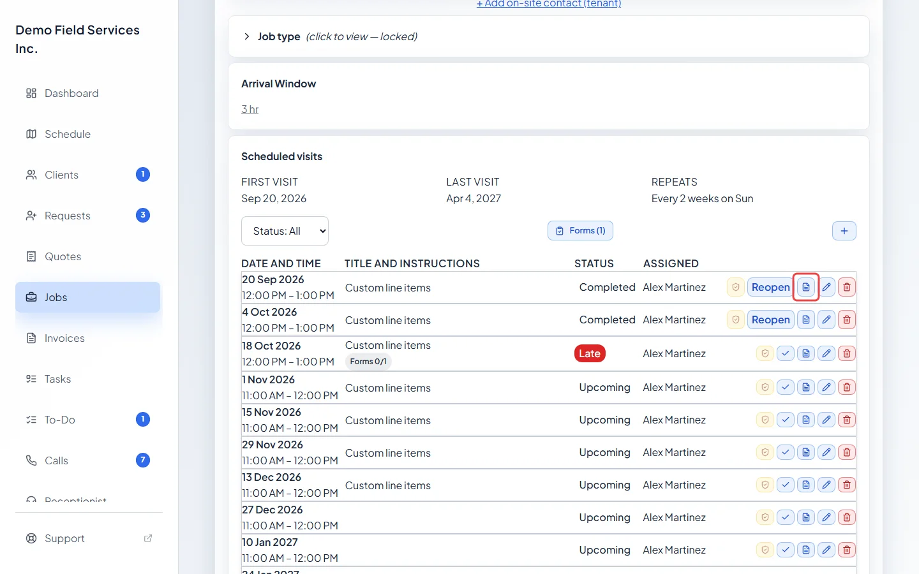
Task: Delete the 4 Oct 2026 visit
Action: tap(847, 320)
